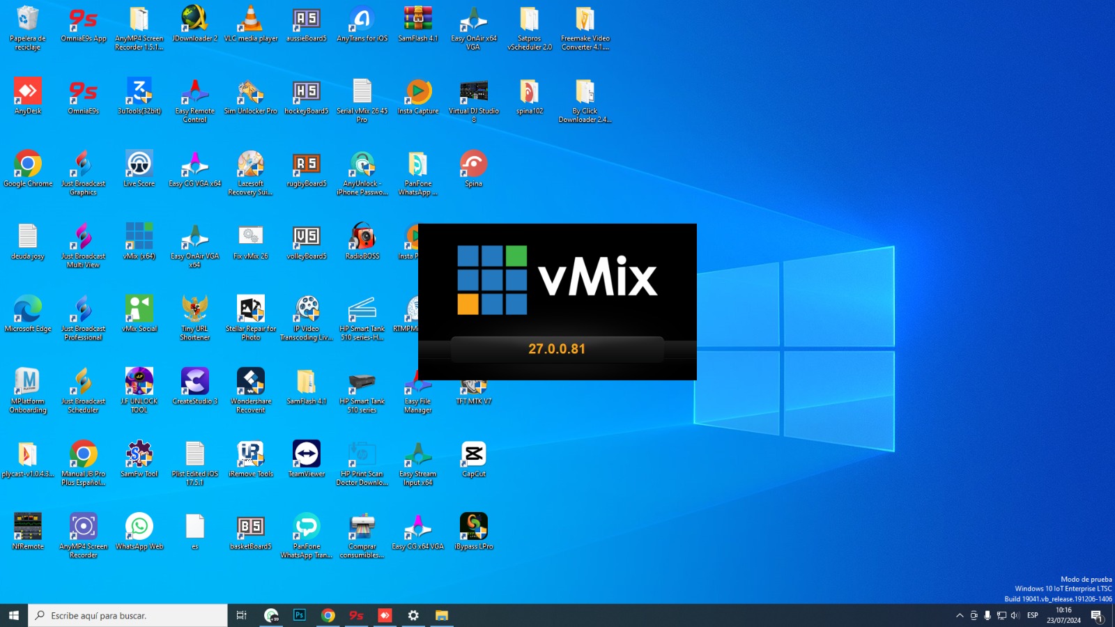Open taskbar microphone tray icon
The height and width of the screenshot is (627, 1115).
point(987,615)
